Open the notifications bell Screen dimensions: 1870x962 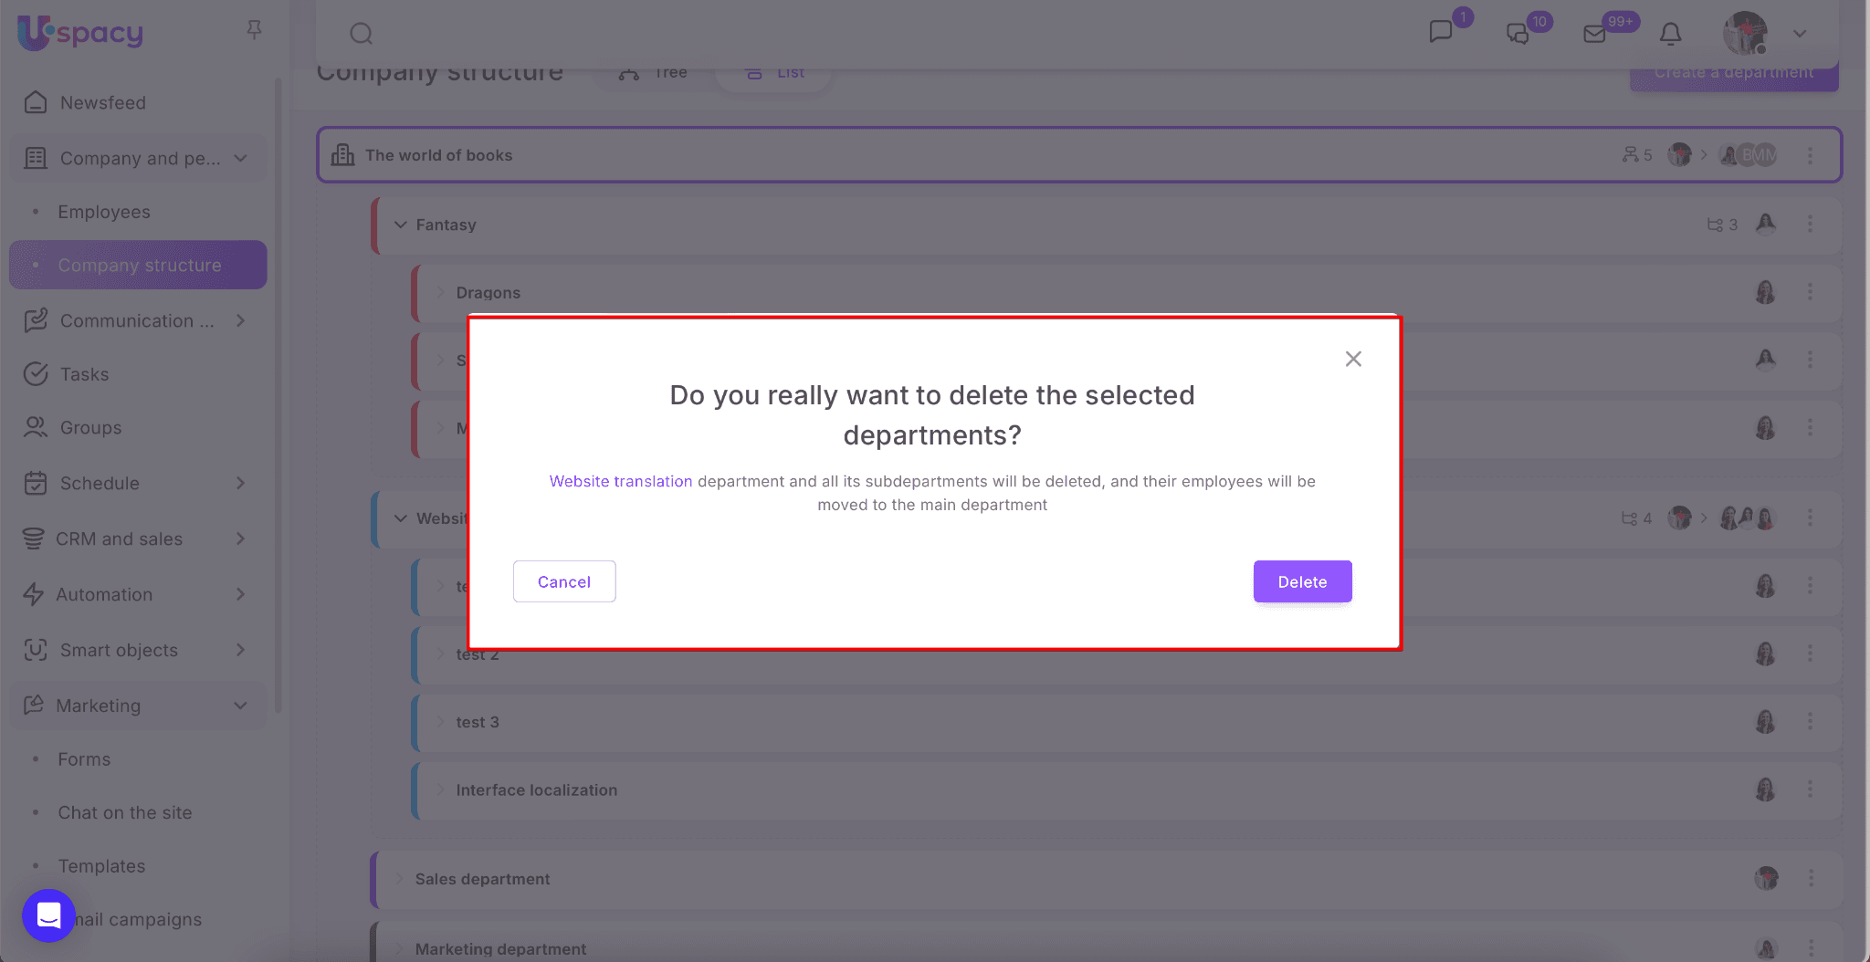tap(1670, 34)
